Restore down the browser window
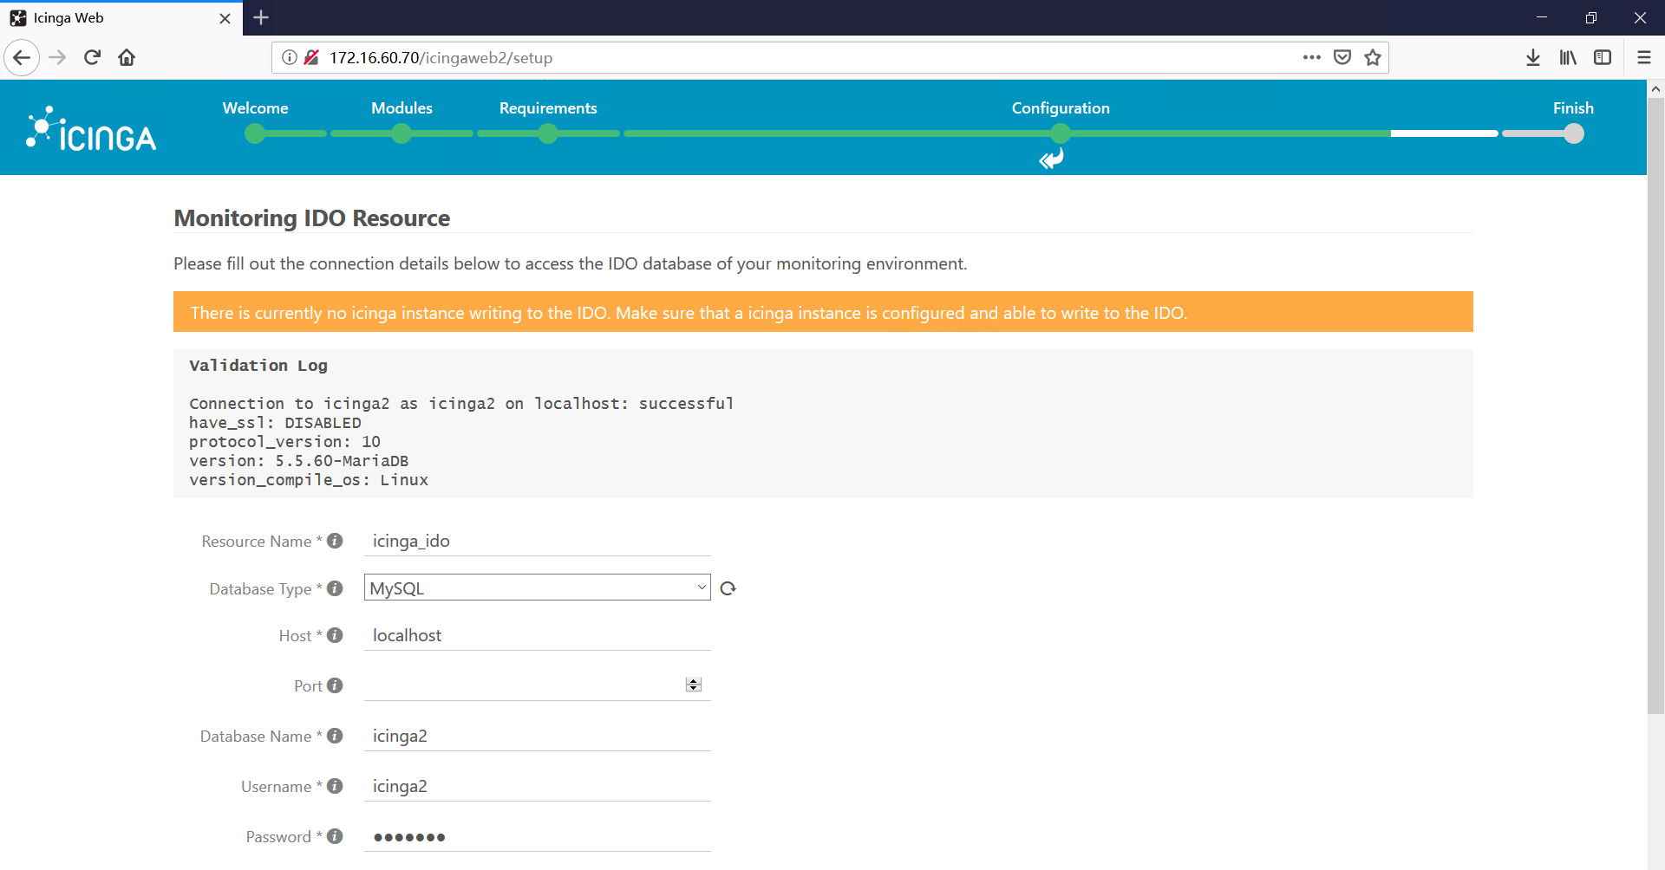1665x870 pixels. coord(1590,17)
